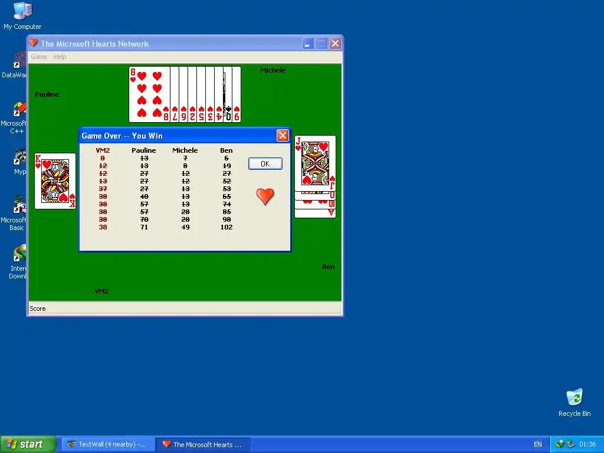
Task: Click The Microsoft Hearts taskbar button
Action: [x=203, y=444]
